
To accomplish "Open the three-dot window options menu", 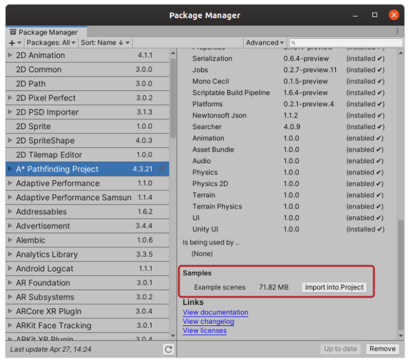I will pos(397,31).
